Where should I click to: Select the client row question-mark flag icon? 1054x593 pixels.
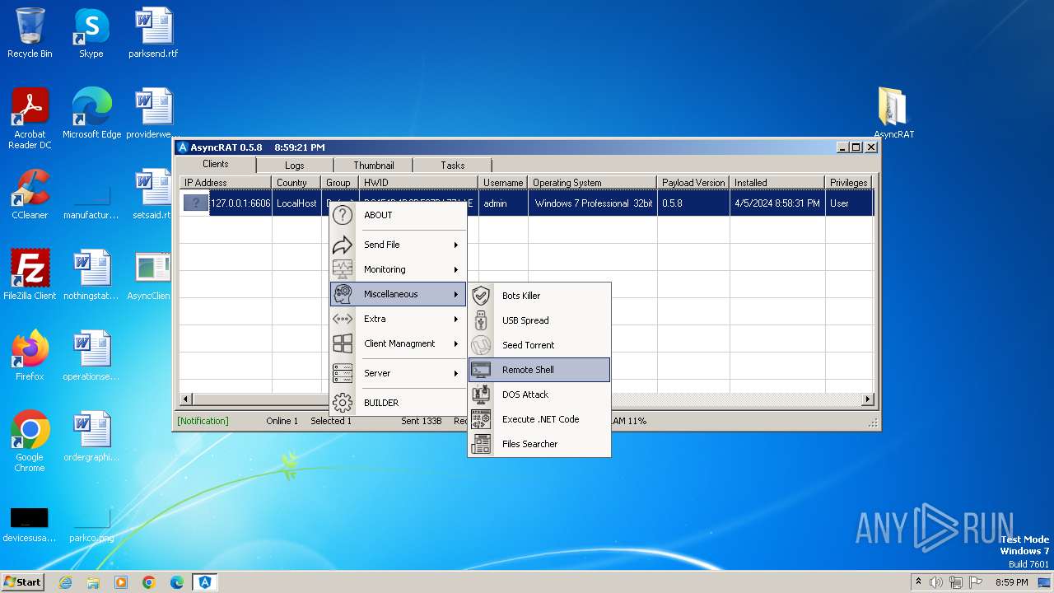tap(196, 203)
